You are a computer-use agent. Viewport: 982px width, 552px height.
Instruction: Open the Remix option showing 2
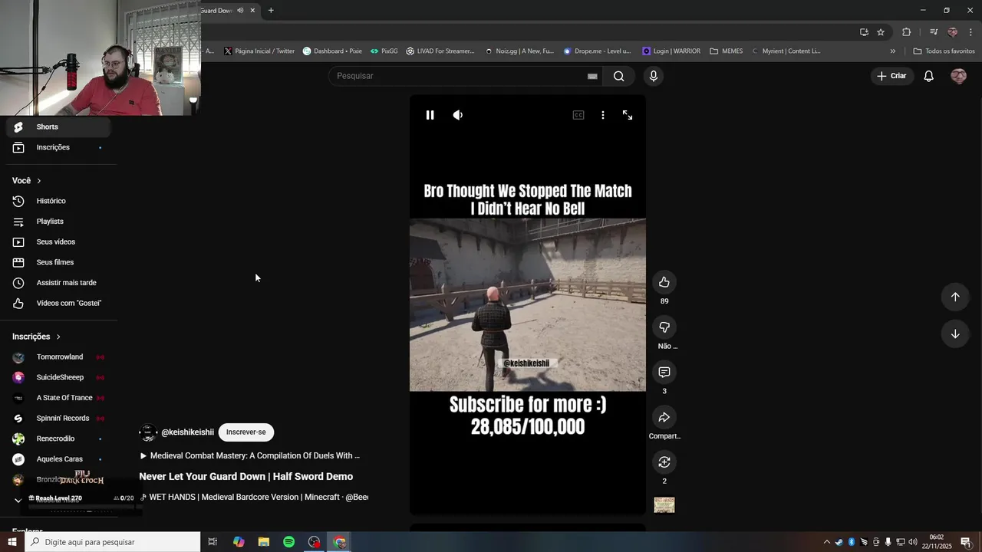coord(664,462)
